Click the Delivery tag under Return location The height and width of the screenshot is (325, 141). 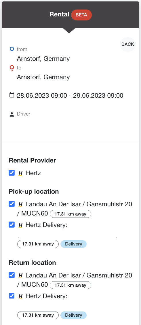[x=73, y=315]
